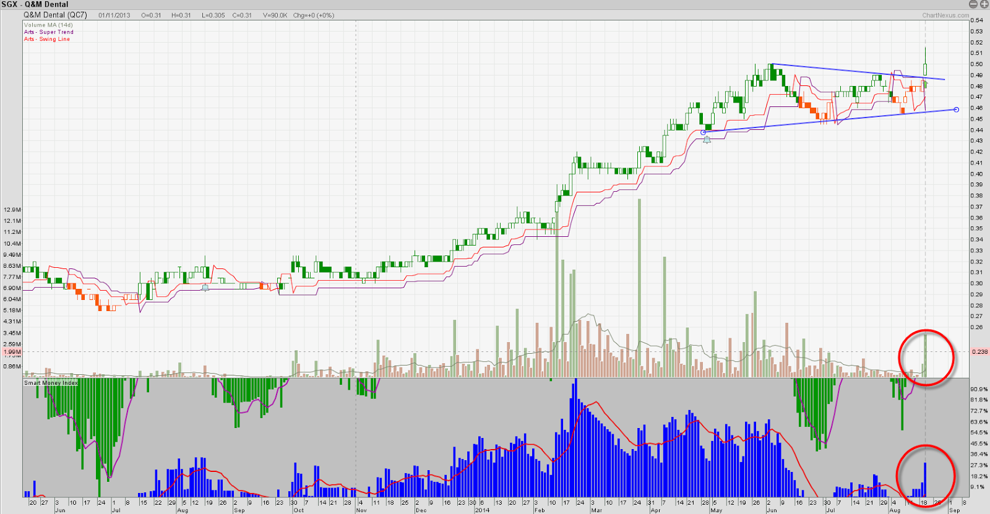Viewport: 990px width, 514px height.
Task: Select the Arts - Swing Line indicator label
Action: click(47, 39)
